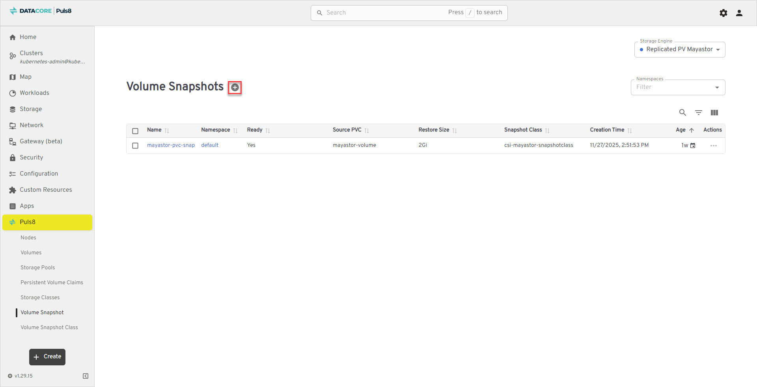Viewport: 757px width, 387px height.
Task: Click the calendar icon next to age 1w
Action: (693, 146)
